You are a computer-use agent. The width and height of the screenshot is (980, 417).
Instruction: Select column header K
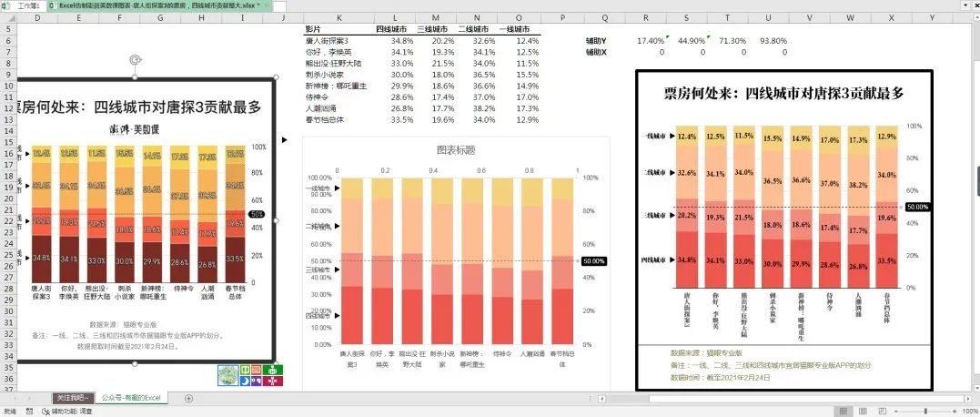click(x=338, y=18)
